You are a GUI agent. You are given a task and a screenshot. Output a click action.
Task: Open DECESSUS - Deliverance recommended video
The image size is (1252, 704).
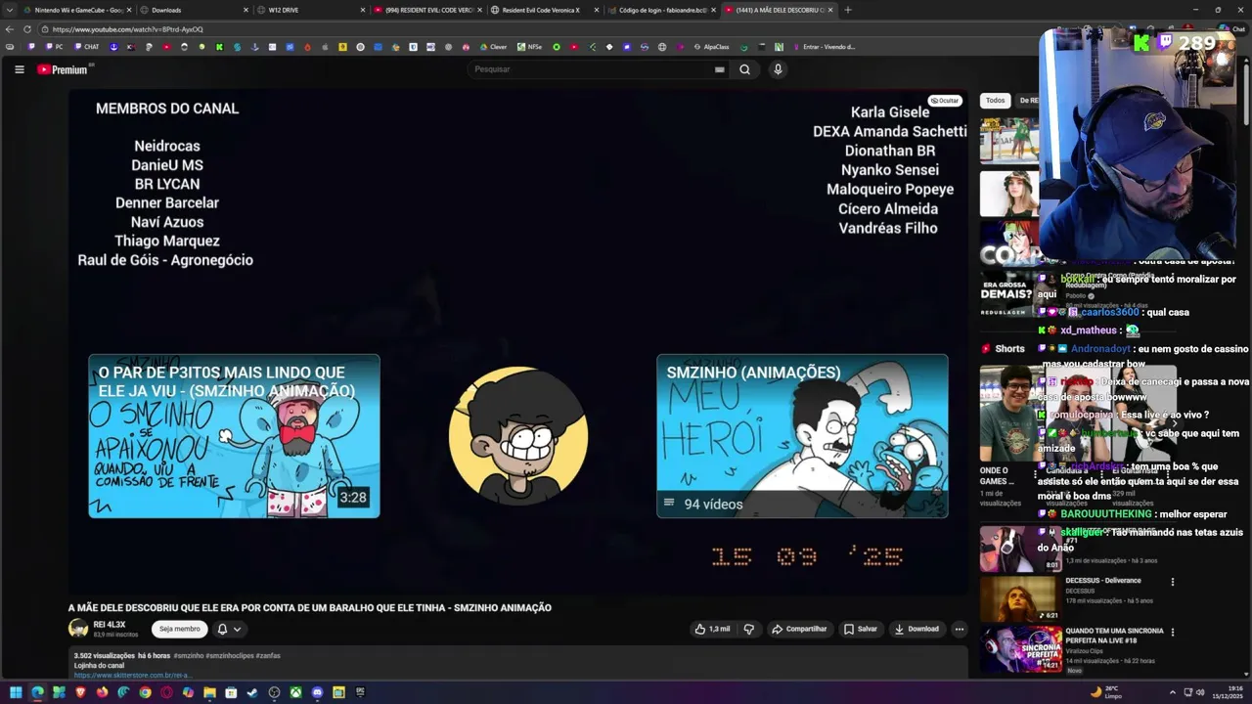pyautogui.click(x=1020, y=598)
